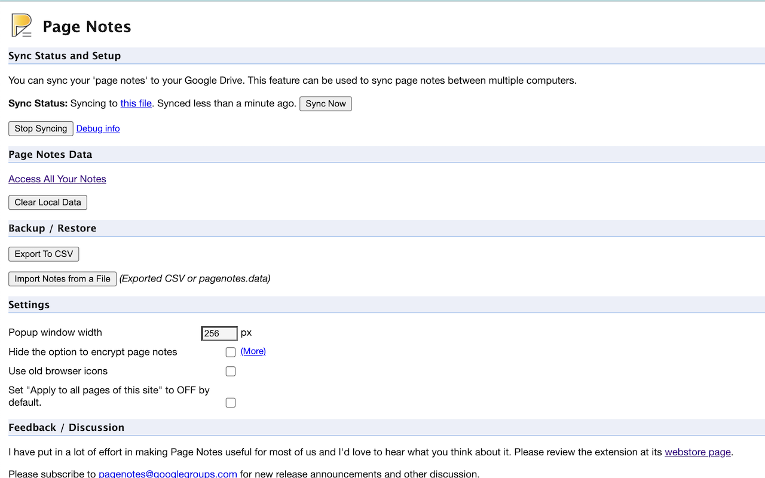The width and height of the screenshot is (765, 478).
Task: Click the Backup / Restore section header
Action: 53,228
